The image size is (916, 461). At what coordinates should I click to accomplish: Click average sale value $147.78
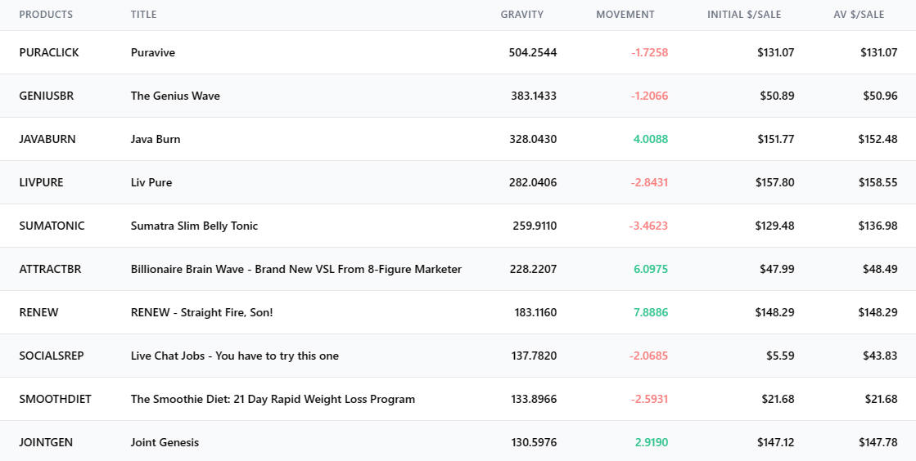click(878, 442)
